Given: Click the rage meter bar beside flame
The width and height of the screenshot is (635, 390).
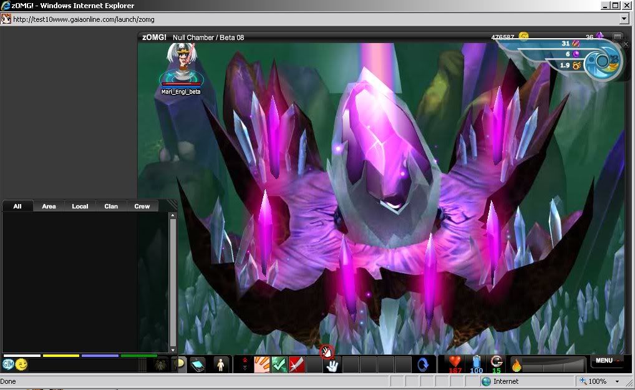Looking at the screenshot, I should pos(554,364).
